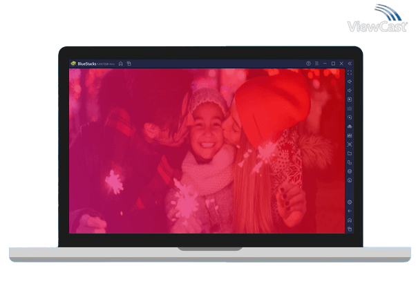The width and height of the screenshot is (416, 286).
Task: Click the BlueStacks logo in title bar
Action: point(73,64)
